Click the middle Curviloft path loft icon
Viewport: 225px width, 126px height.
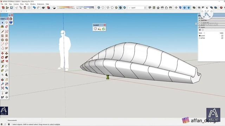[99, 29]
